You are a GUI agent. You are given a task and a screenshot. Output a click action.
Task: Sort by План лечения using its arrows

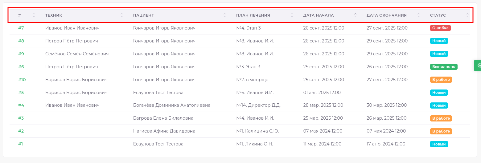pos(292,15)
